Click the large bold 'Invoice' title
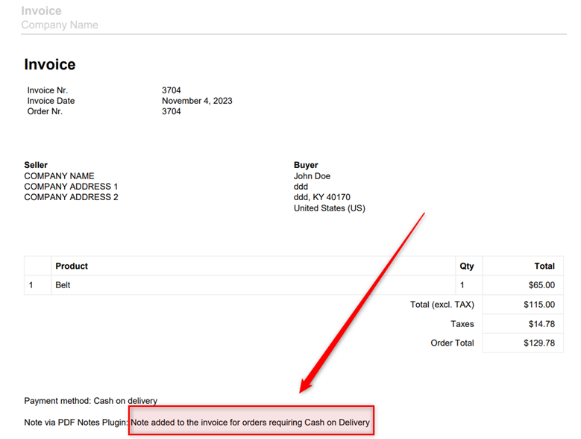This screenshot has width=581, height=439. pos(50,64)
